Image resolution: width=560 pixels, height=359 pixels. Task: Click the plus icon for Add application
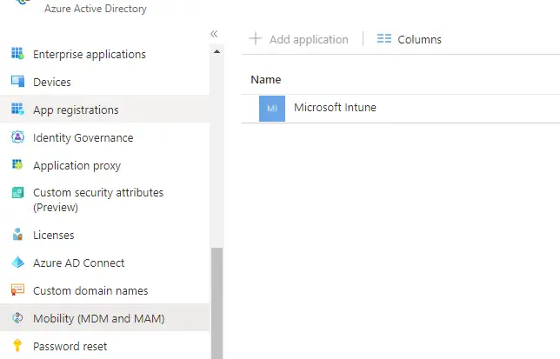click(256, 38)
